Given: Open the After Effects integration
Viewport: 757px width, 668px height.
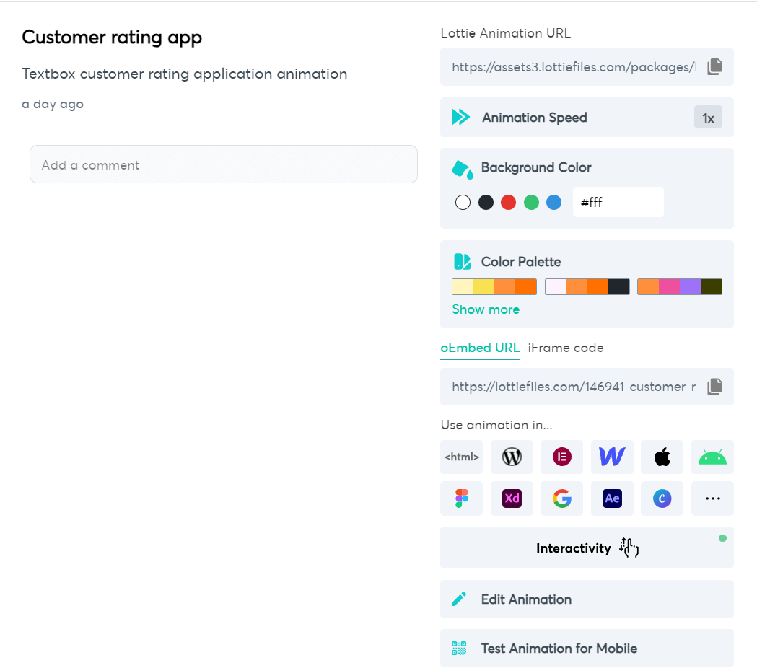Looking at the screenshot, I should coord(612,498).
